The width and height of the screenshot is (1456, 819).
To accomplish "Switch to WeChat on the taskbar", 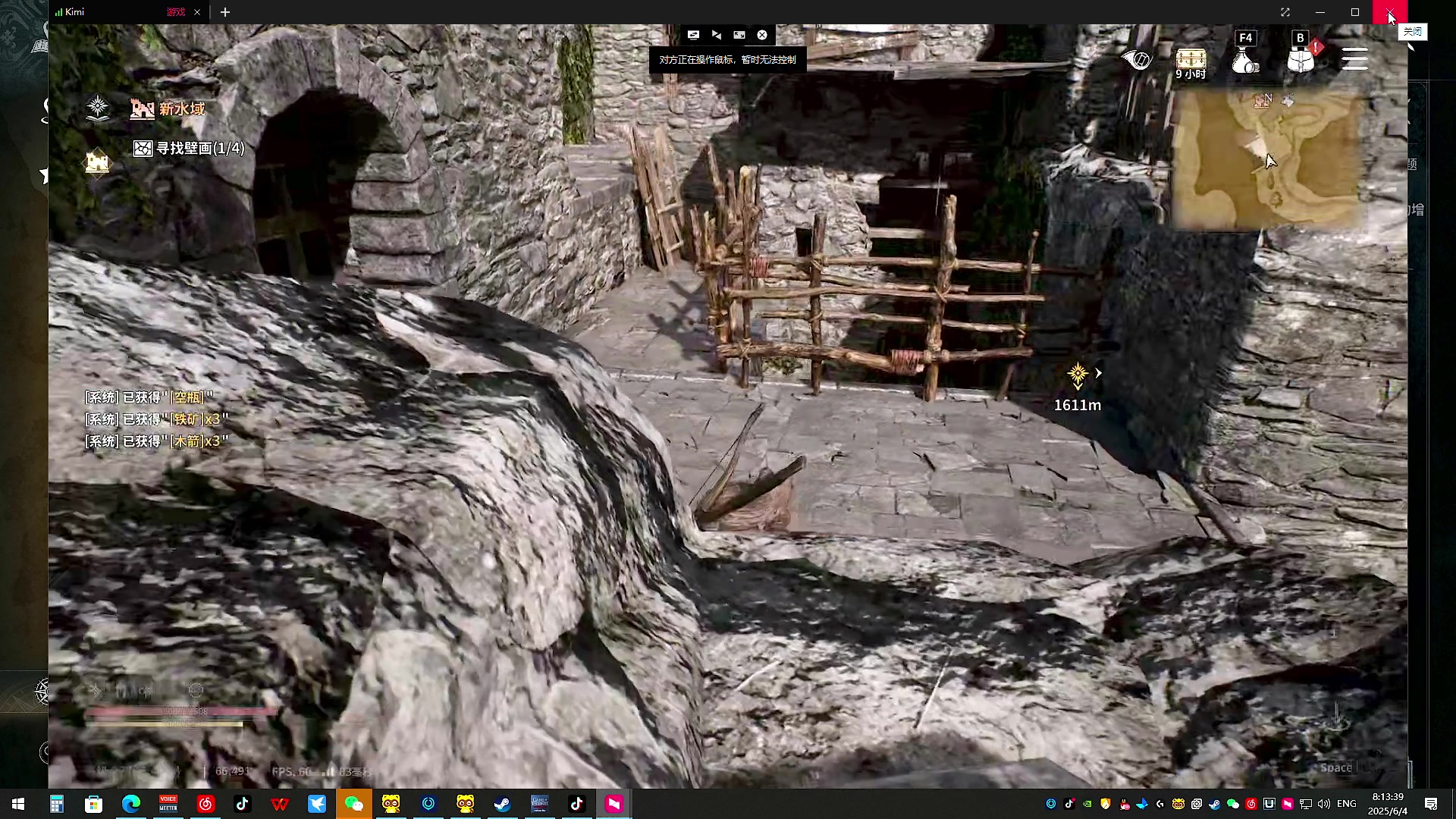I will point(354,804).
